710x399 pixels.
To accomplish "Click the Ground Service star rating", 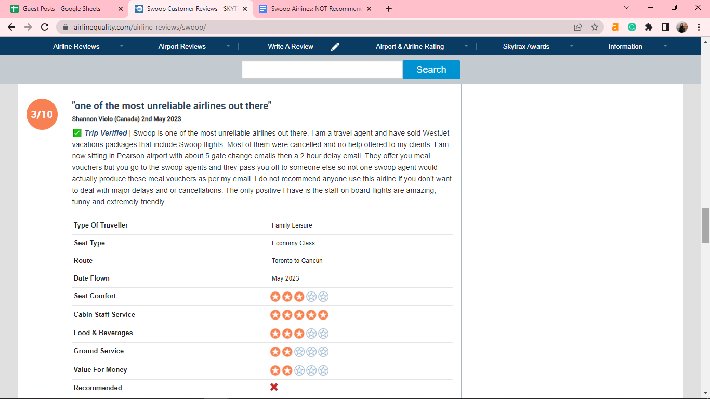I will pos(299,352).
